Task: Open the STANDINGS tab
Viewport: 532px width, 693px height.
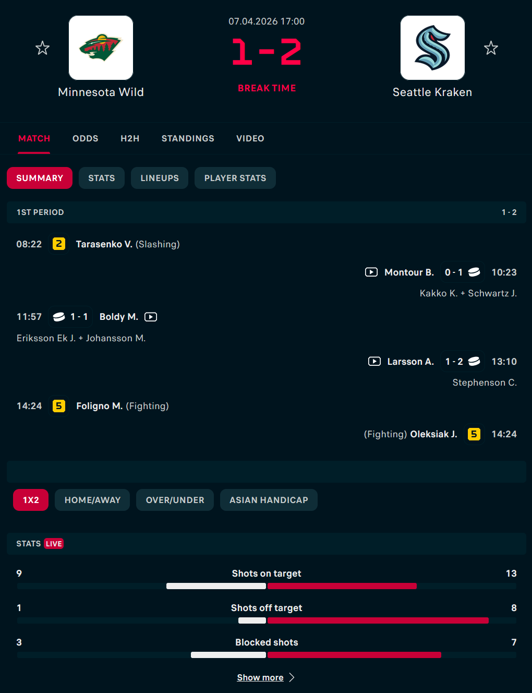Action: click(x=188, y=138)
